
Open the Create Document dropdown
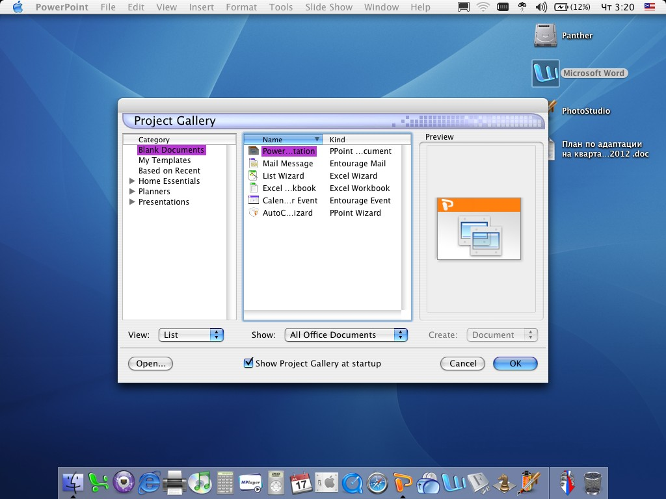coord(502,335)
